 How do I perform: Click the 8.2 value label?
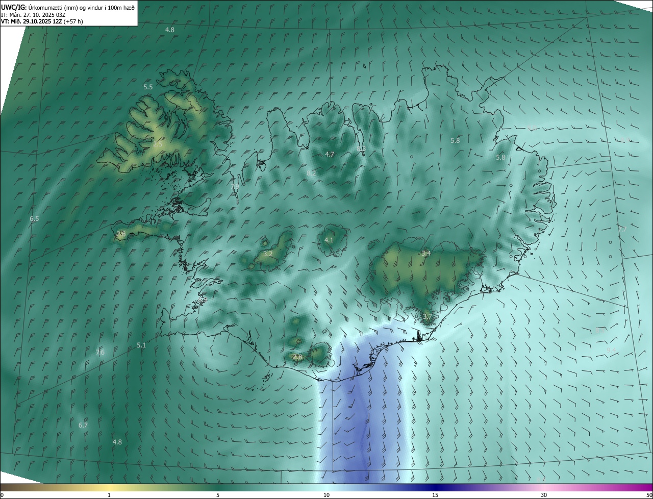[311, 173]
